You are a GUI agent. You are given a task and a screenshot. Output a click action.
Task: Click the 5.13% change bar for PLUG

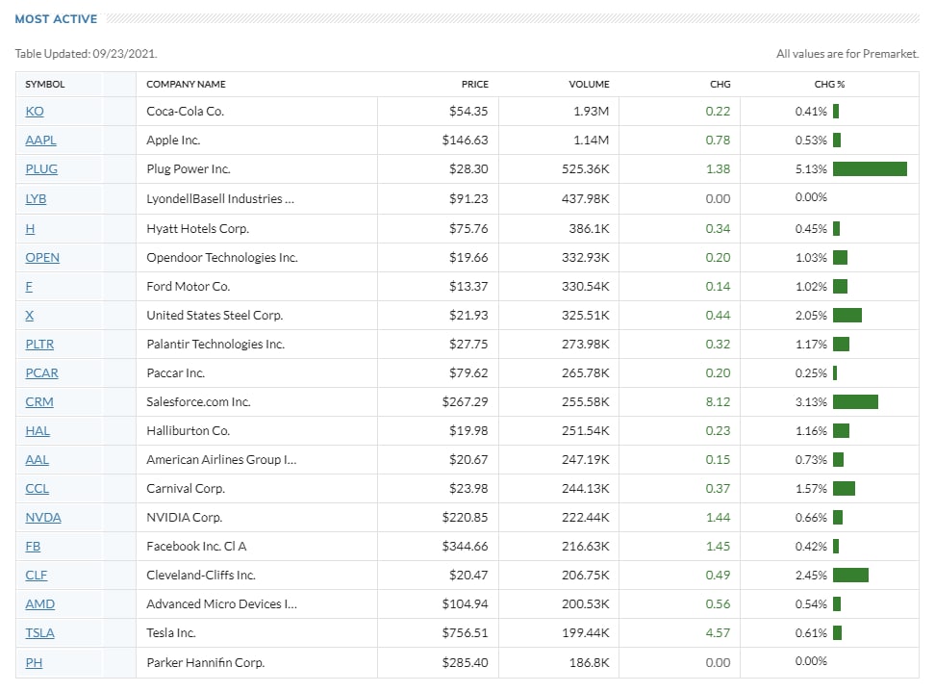(x=870, y=168)
